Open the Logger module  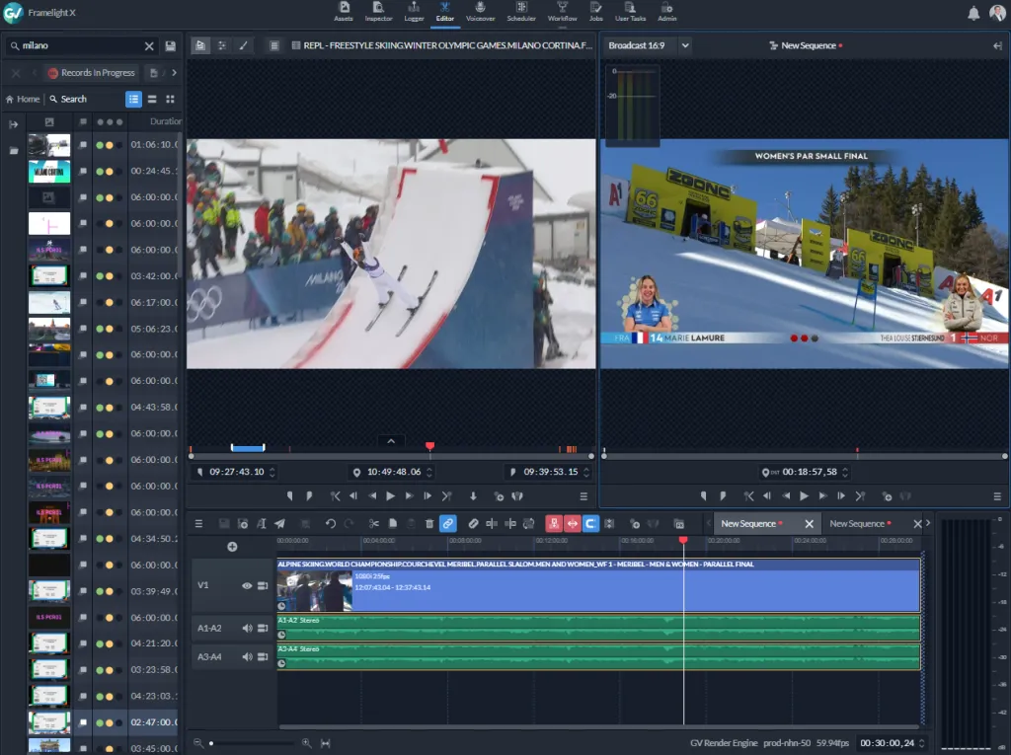414,11
